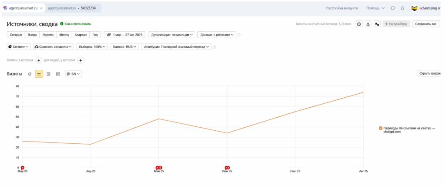This screenshot has width=446, height=188.
Task: Select the stacked area chart icon
Action: 48,74
